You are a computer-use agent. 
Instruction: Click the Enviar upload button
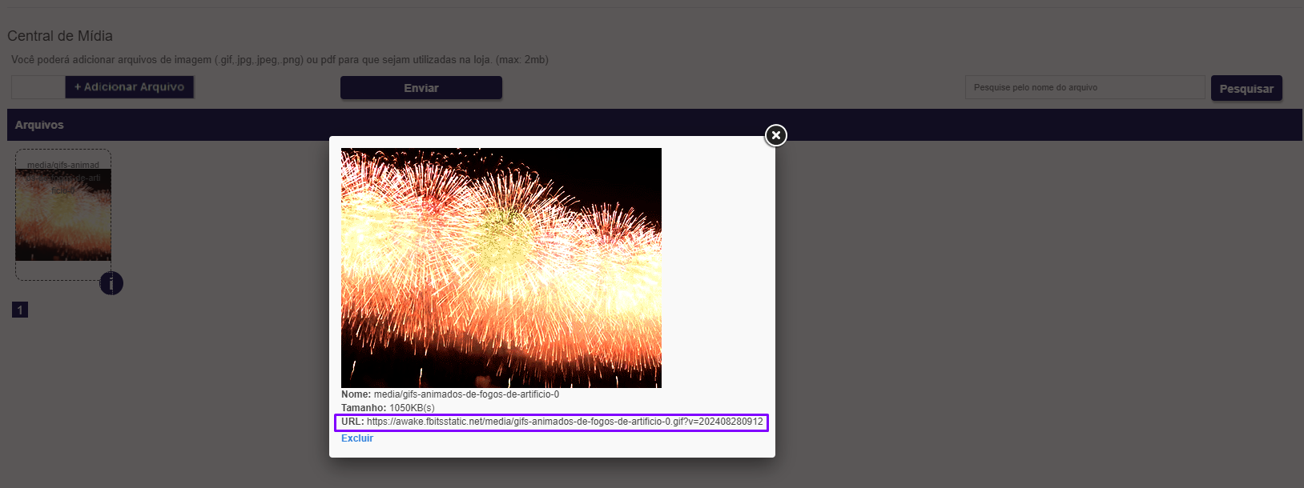[421, 88]
